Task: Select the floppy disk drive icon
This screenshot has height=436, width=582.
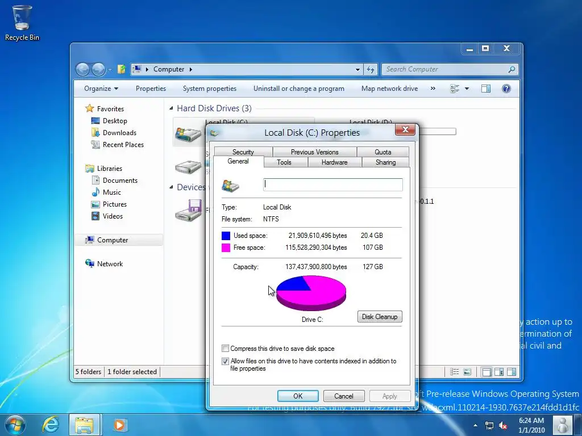Action: (x=188, y=211)
